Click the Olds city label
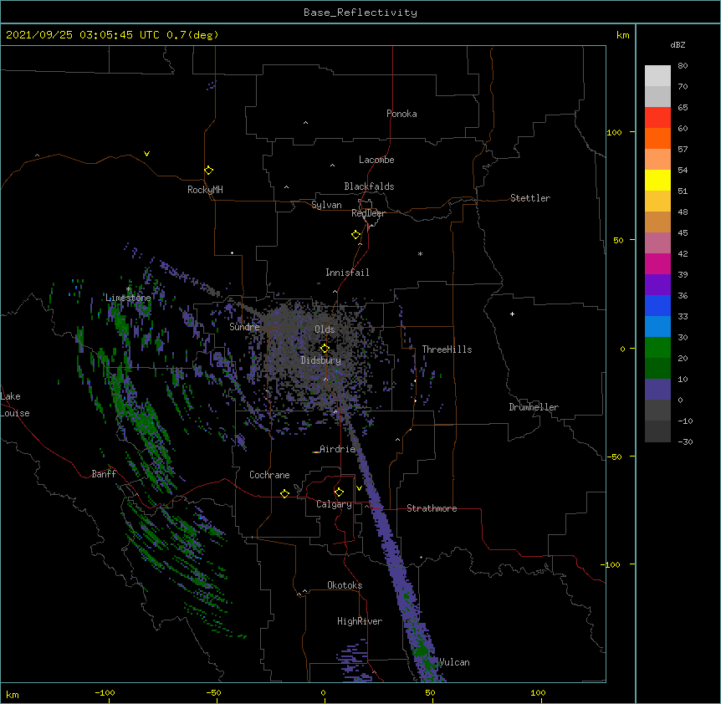The image size is (721, 704). coord(325,329)
